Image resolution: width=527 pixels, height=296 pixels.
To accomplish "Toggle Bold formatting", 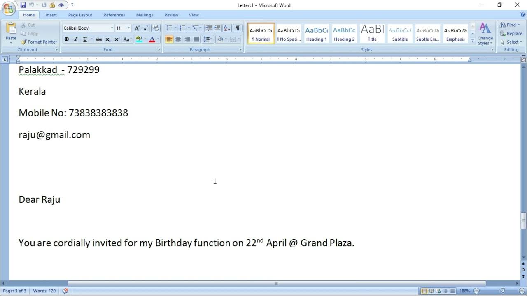I will pos(67,39).
